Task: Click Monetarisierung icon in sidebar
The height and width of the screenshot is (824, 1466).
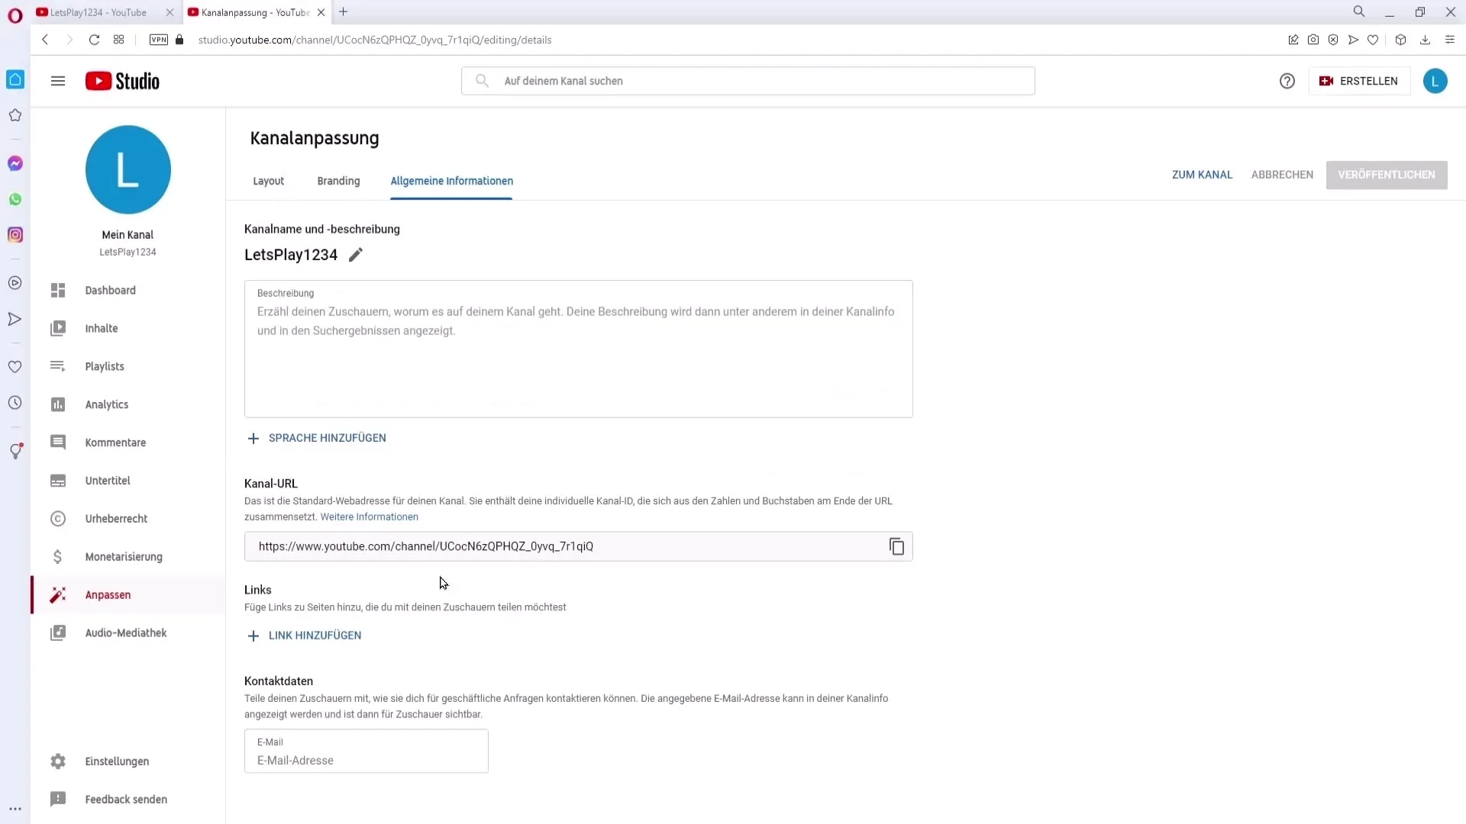Action: 58,556
